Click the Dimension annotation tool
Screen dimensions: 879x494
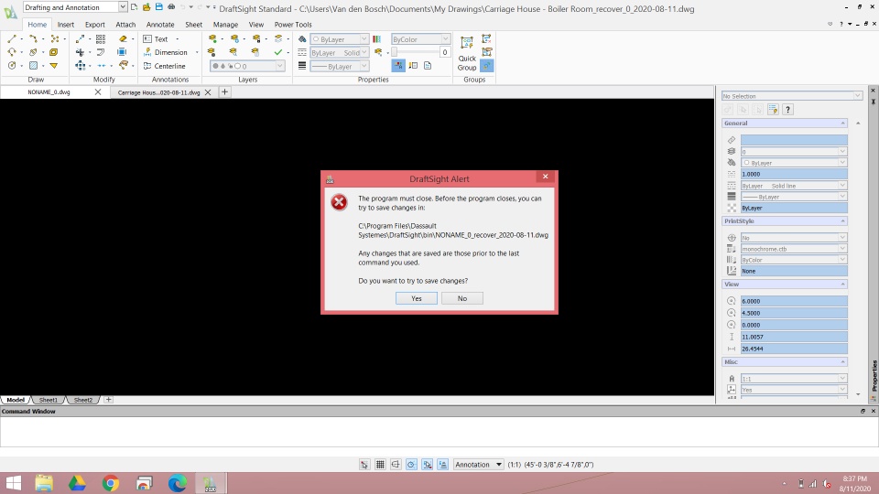[165, 52]
